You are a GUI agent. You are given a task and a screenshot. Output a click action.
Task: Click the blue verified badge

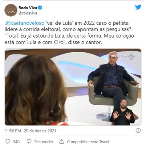(40, 8)
